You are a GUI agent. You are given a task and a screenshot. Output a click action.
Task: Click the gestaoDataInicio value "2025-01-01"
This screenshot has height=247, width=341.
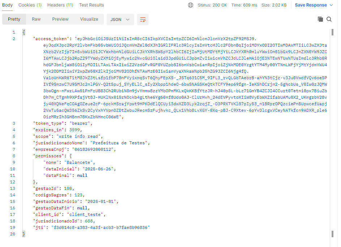tap(101, 201)
